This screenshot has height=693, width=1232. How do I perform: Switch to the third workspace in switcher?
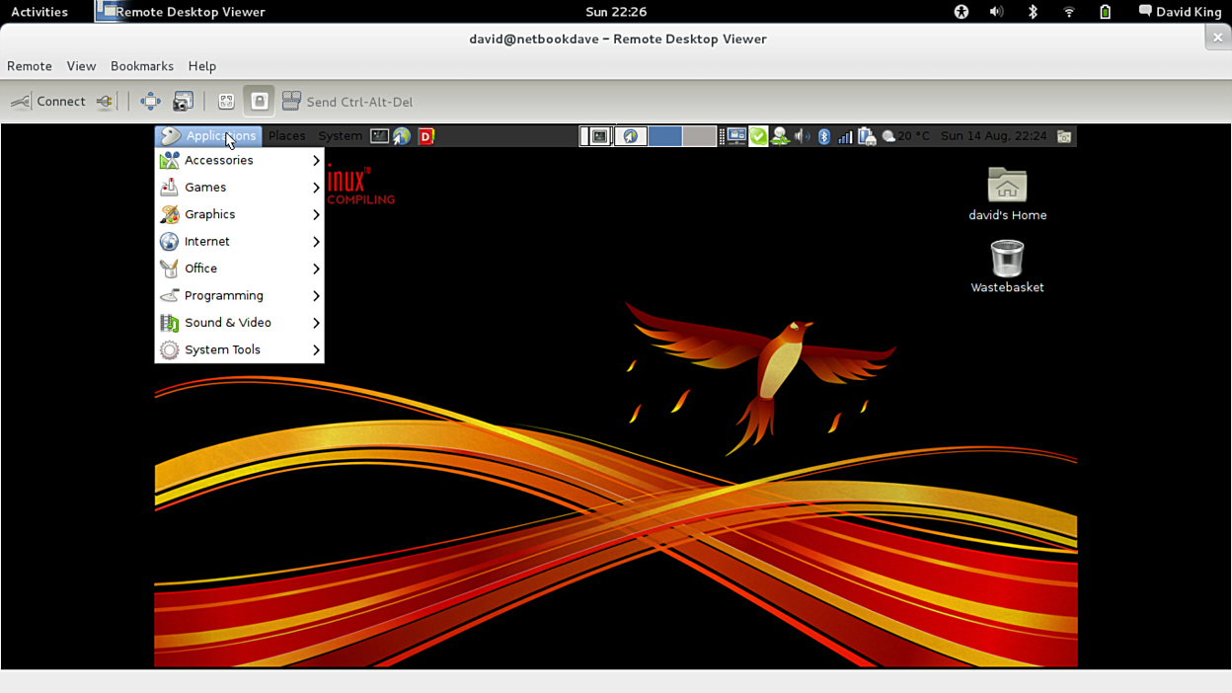664,136
